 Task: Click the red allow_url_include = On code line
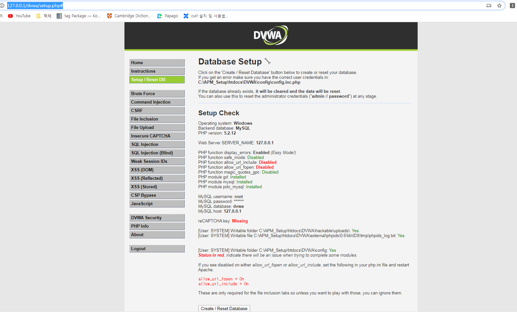223,284
